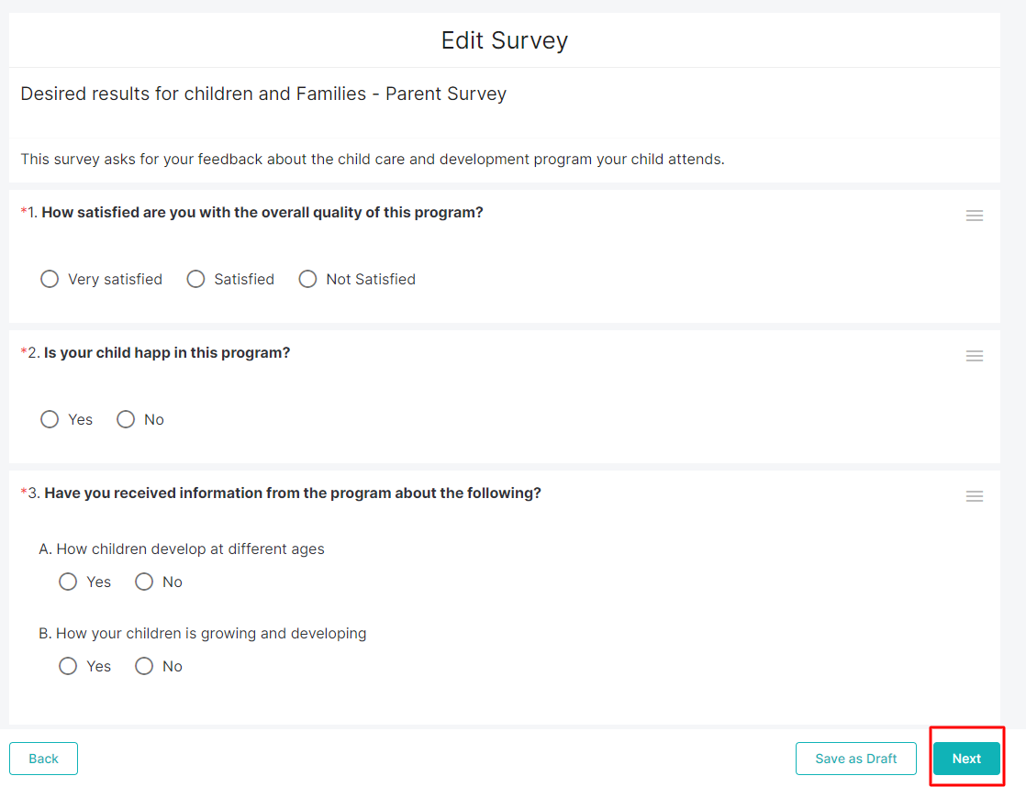Select Yes for child happy question
The image size is (1026, 787).
pos(50,419)
